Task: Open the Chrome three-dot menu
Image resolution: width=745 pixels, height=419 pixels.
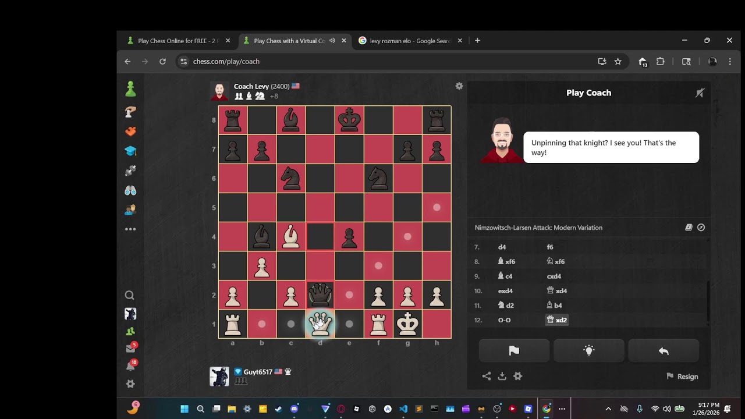Action: pyautogui.click(x=730, y=61)
